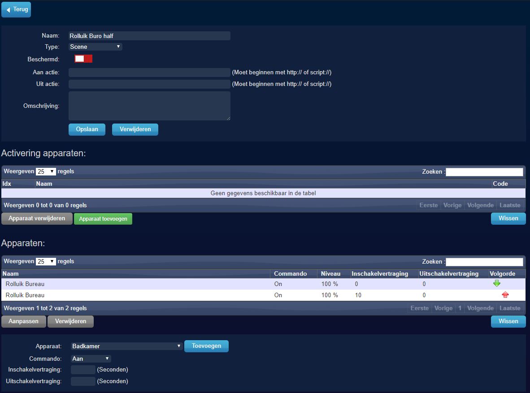Focus Zoeken field in Apparaten table
Viewport: 530px width, 393px height.
coord(484,262)
